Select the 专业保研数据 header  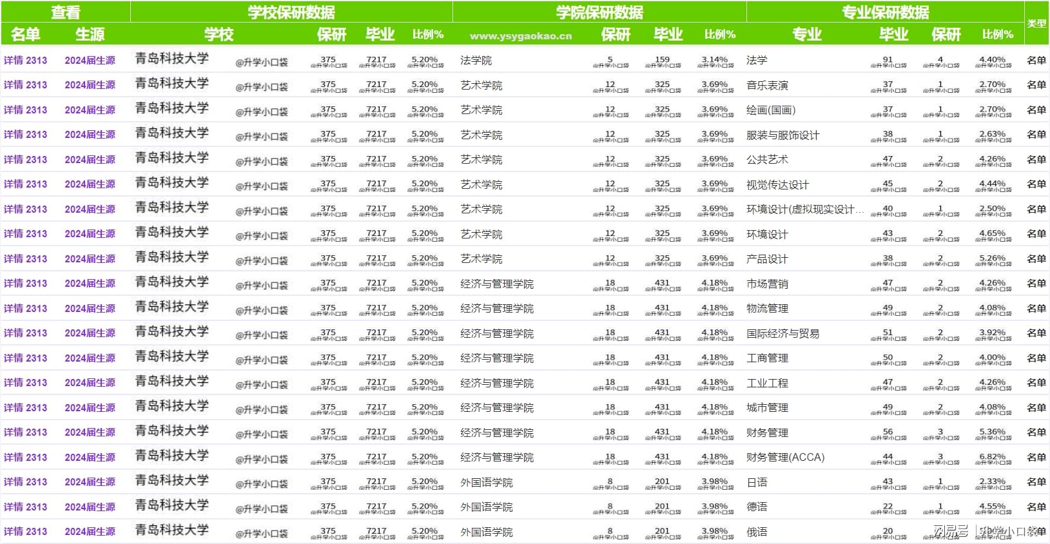tap(885, 12)
